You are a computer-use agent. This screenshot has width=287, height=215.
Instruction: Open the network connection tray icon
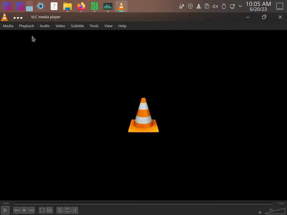tap(232, 6)
